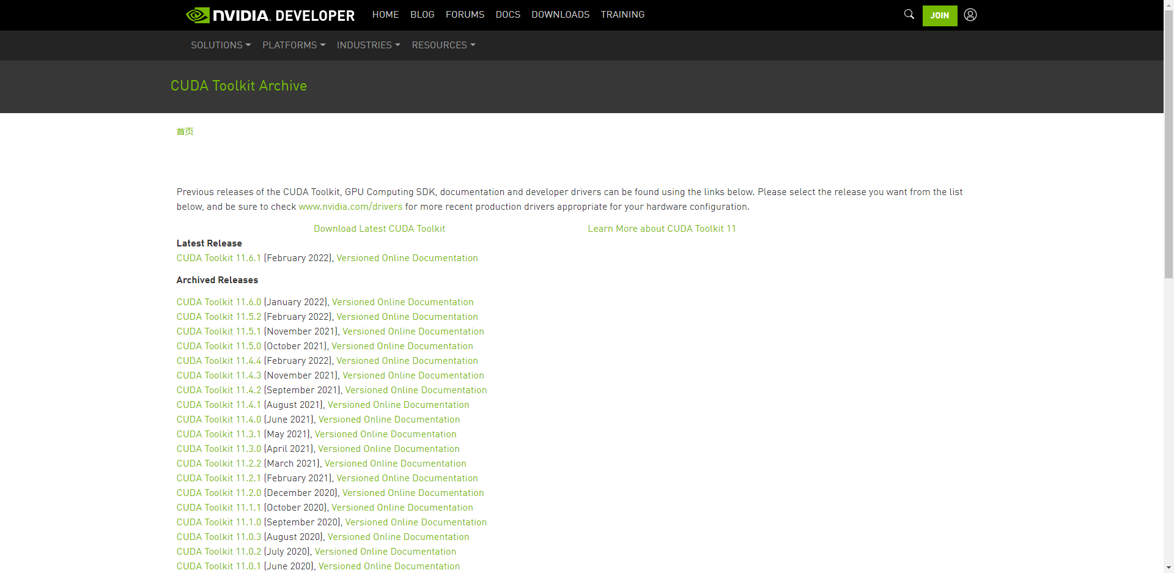Select the DOCS menu item
This screenshot has height=573, width=1174.
pos(508,14)
